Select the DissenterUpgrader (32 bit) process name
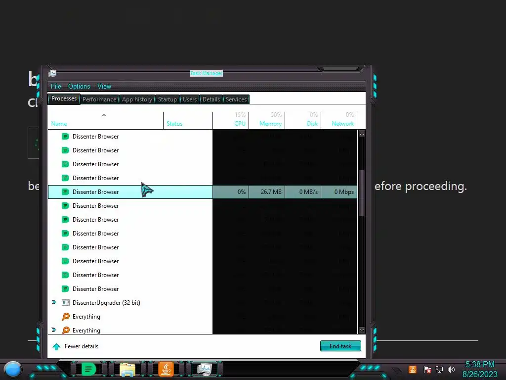Viewport: 506px width, 380px height. [106, 303]
